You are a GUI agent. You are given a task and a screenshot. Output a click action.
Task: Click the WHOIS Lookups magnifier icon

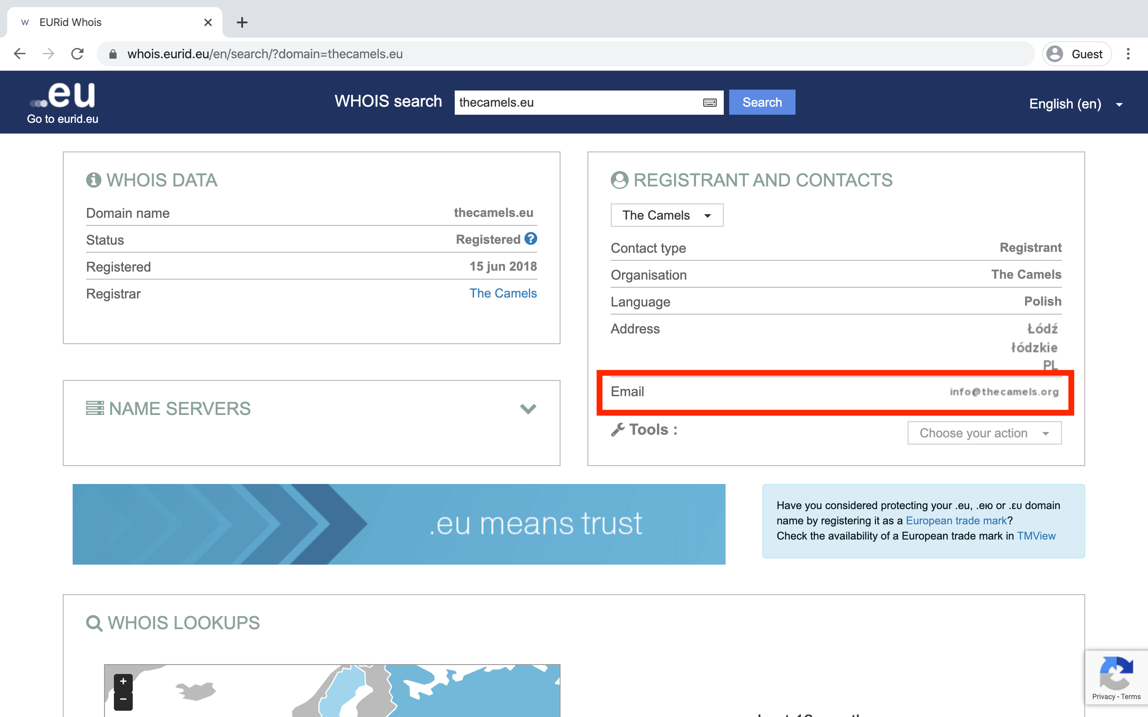[94, 623]
